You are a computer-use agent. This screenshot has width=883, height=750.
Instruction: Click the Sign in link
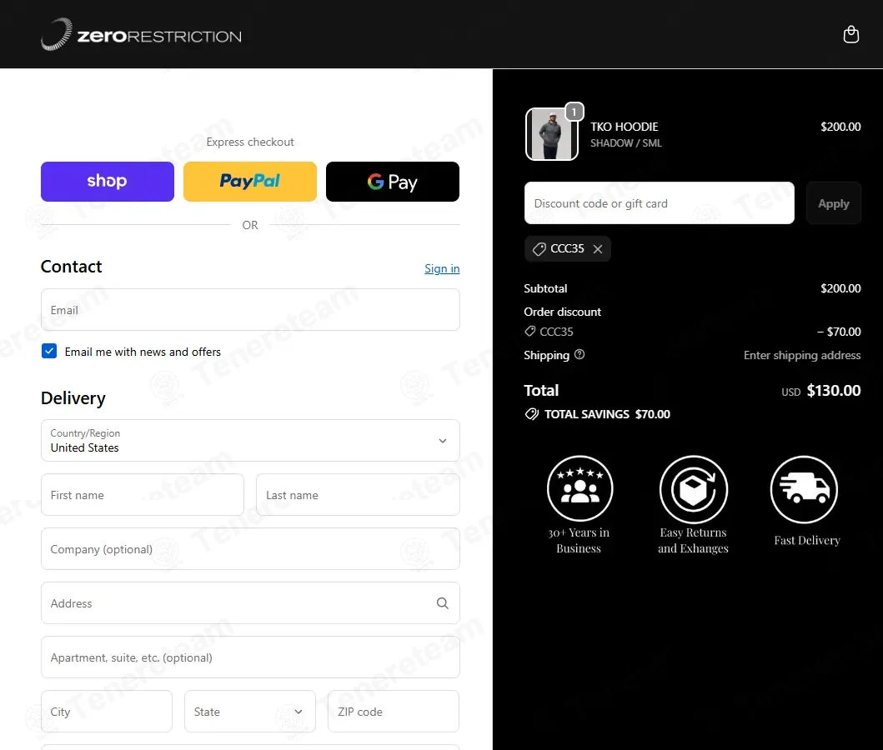point(442,268)
